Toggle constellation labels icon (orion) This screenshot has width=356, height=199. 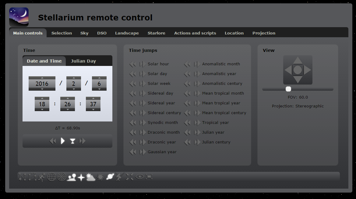[x=32, y=177]
